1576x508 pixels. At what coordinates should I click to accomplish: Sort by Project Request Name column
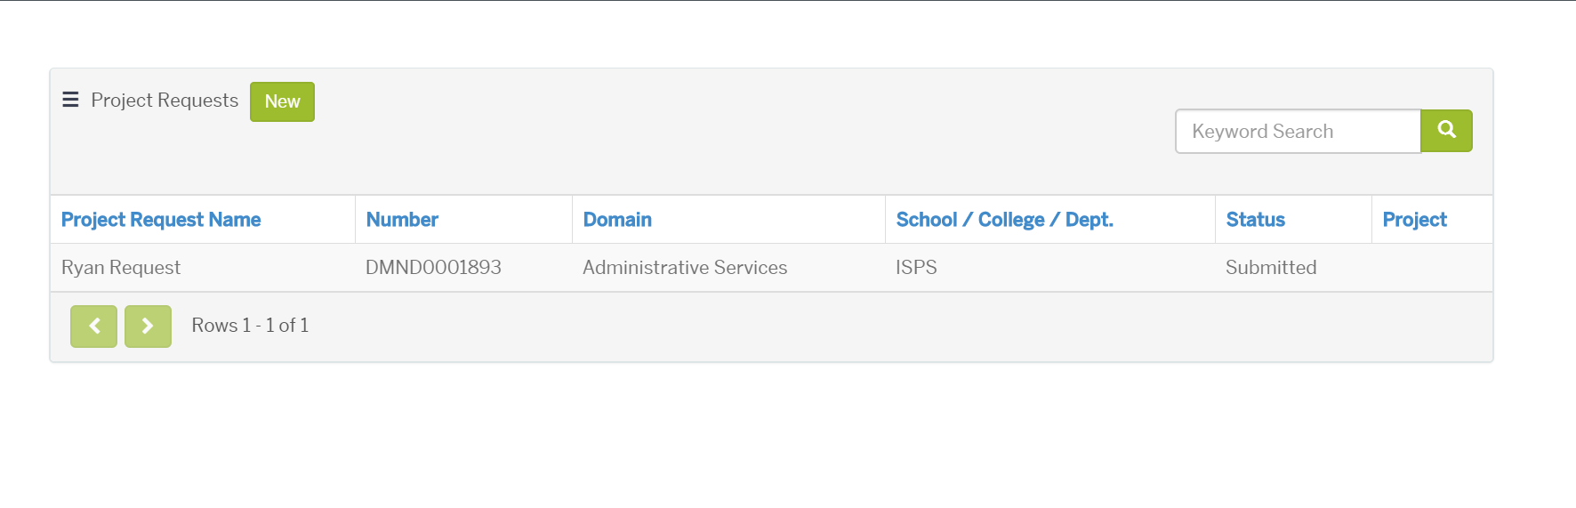tap(161, 220)
